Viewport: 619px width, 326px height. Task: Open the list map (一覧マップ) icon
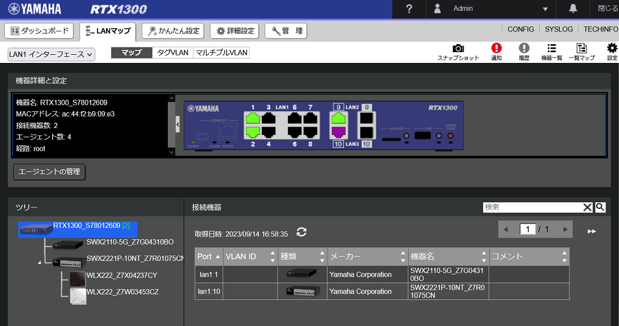click(582, 49)
